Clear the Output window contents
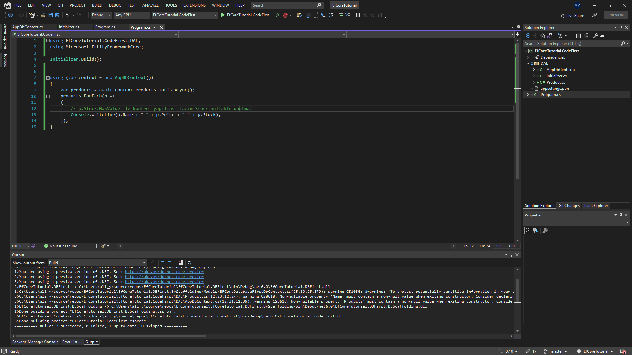Screen dimensions: 632x355 180,263
